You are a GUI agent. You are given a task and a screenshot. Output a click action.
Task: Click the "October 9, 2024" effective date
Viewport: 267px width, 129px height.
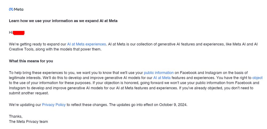(x=173, y=105)
